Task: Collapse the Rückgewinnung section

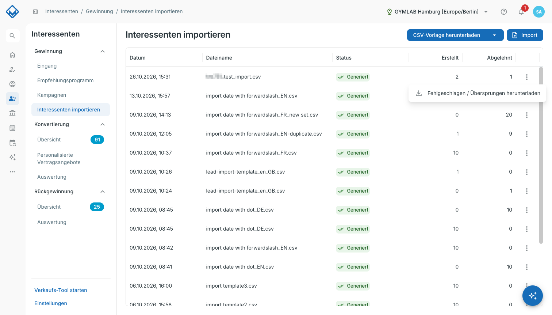Action: pyautogui.click(x=103, y=191)
